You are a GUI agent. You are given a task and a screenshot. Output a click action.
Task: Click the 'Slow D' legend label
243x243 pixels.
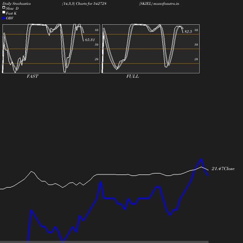(12, 8)
